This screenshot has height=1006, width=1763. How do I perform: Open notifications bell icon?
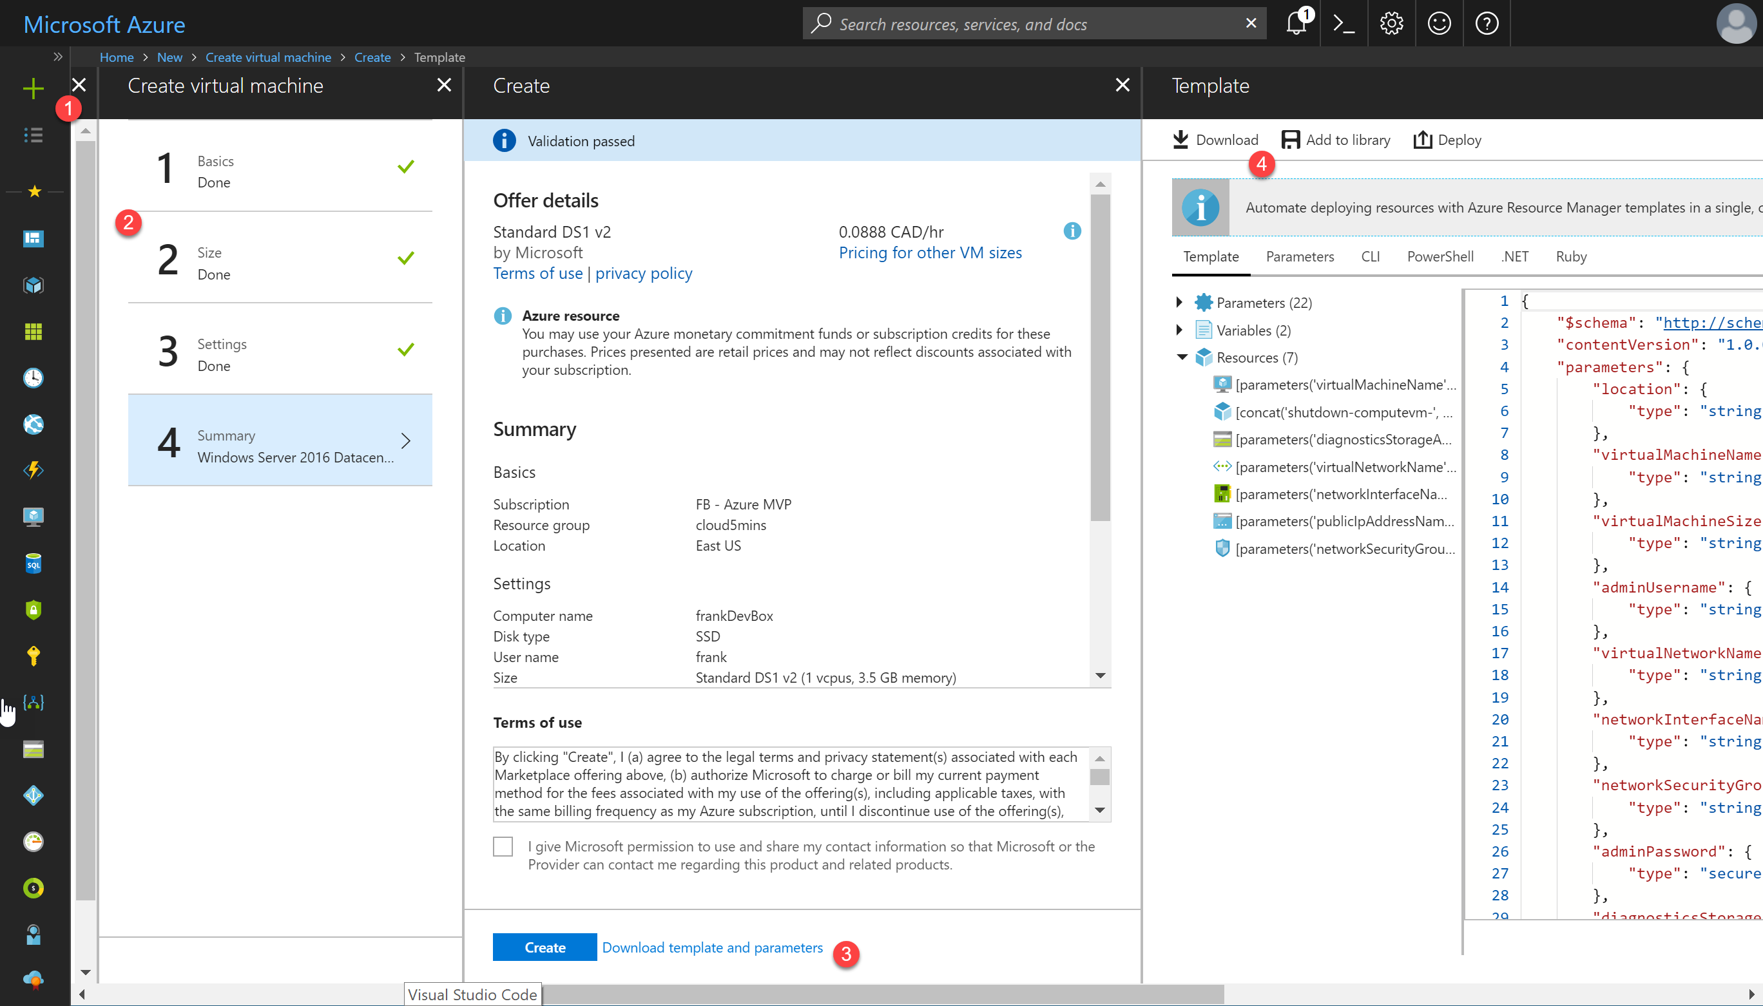tap(1296, 23)
